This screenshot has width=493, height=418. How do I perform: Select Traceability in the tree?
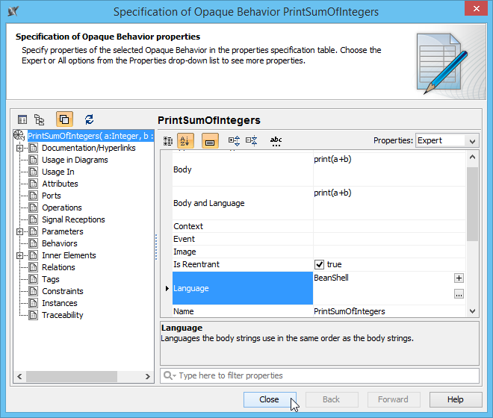coord(62,315)
